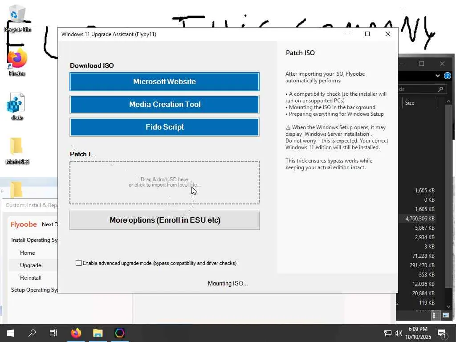The height and width of the screenshot is (342, 456).
Task: Click the help icon in File Explorer
Action: click(x=447, y=76)
